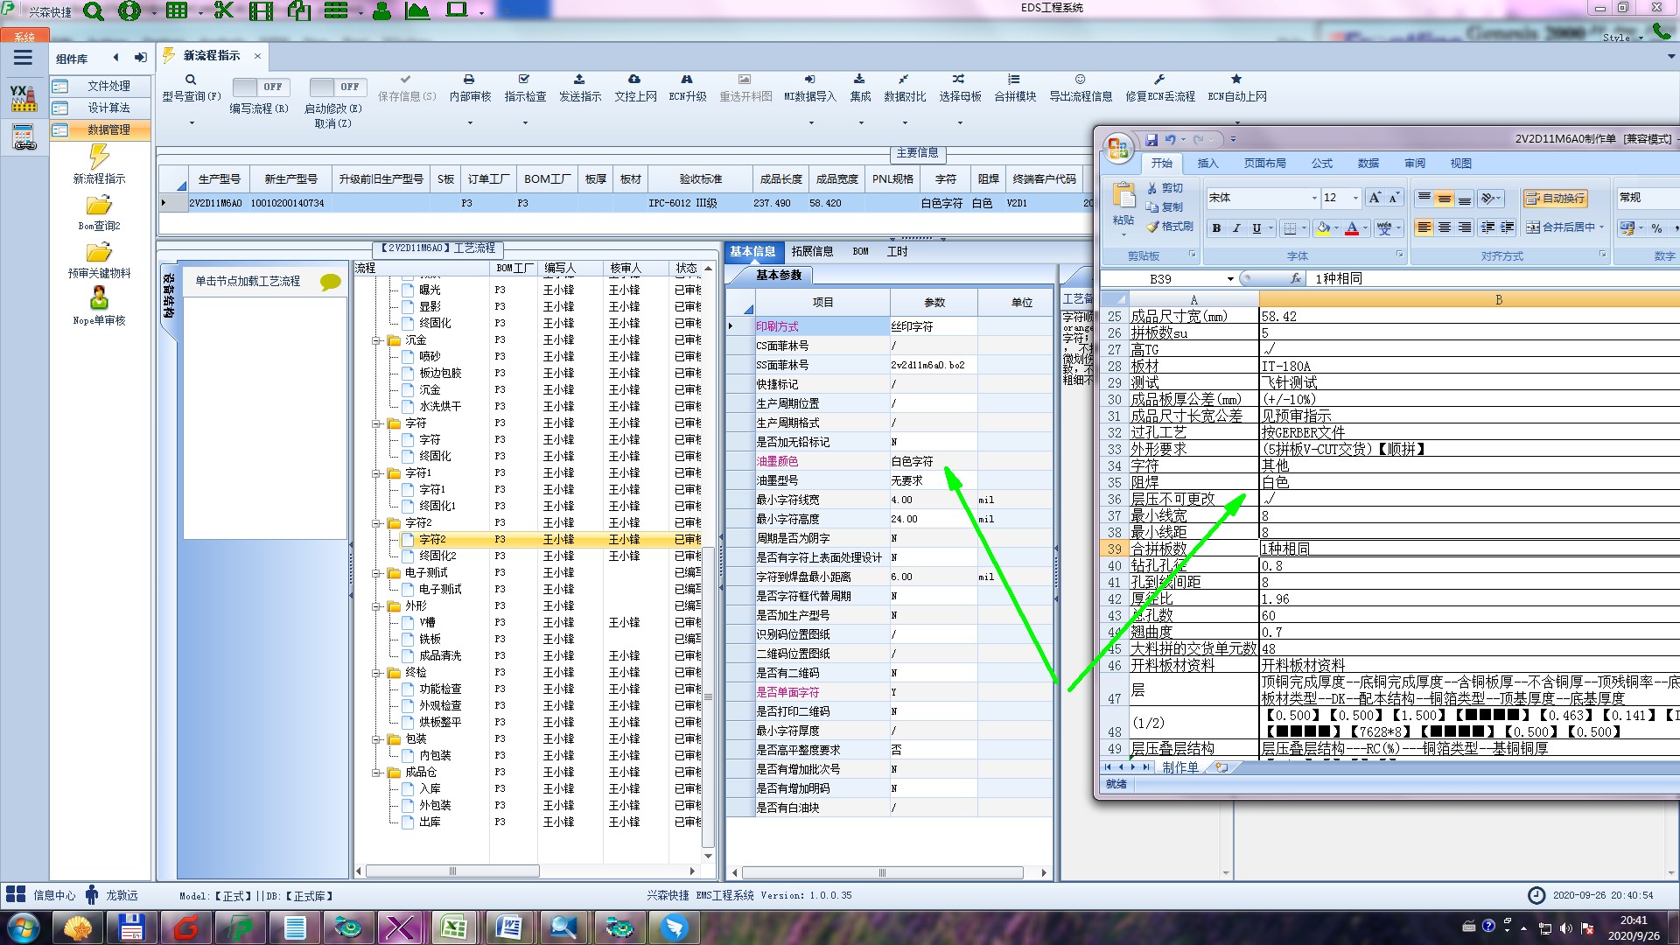Open the Excel name box dropdown B39
This screenshot has width=1680, height=945.
1229,279
